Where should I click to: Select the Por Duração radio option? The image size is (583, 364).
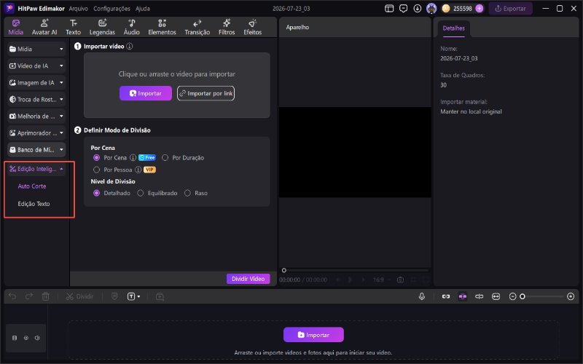click(165, 158)
